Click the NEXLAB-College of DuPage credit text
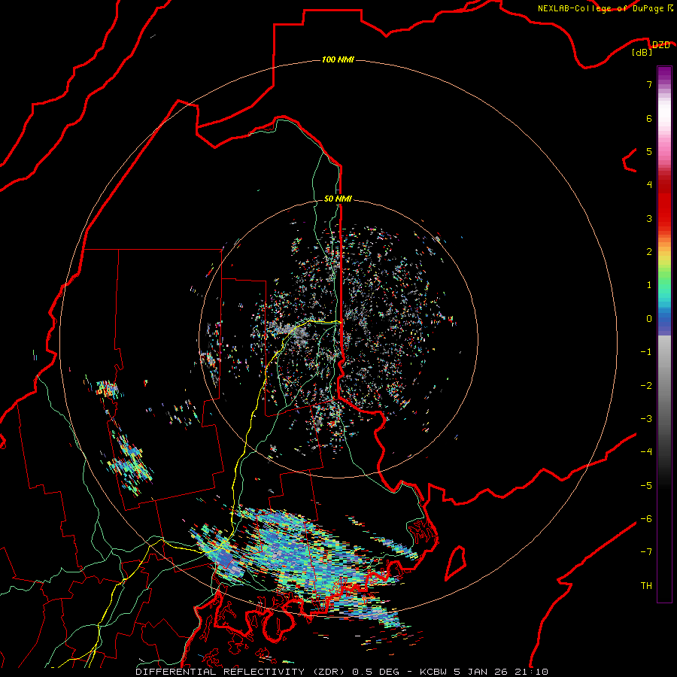 pyautogui.click(x=605, y=8)
